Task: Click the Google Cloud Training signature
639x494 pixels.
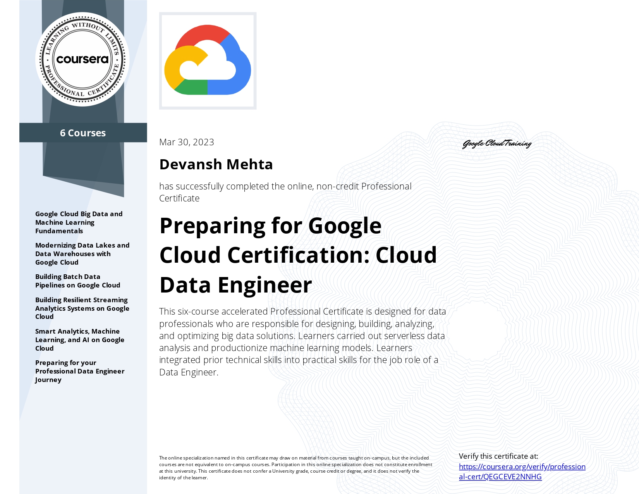Action: [497, 144]
